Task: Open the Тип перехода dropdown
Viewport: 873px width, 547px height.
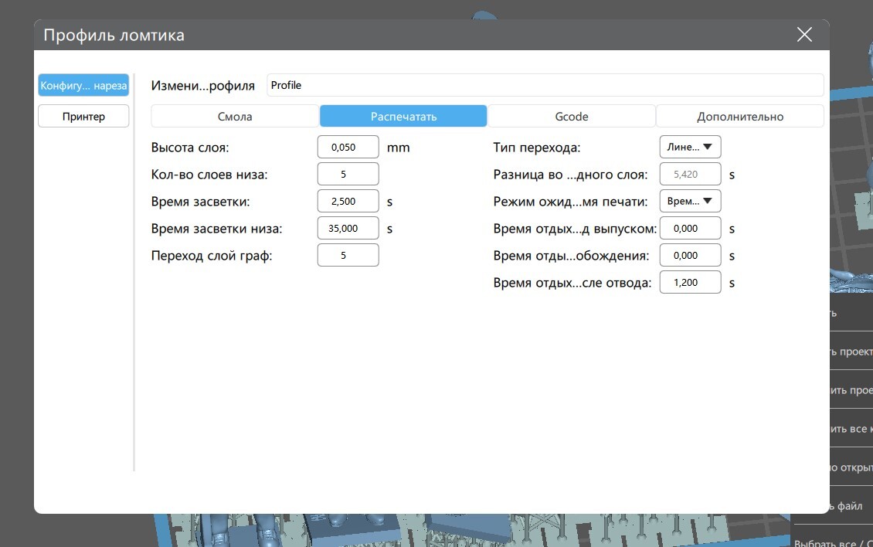Action: pyautogui.click(x=690, y=147)
